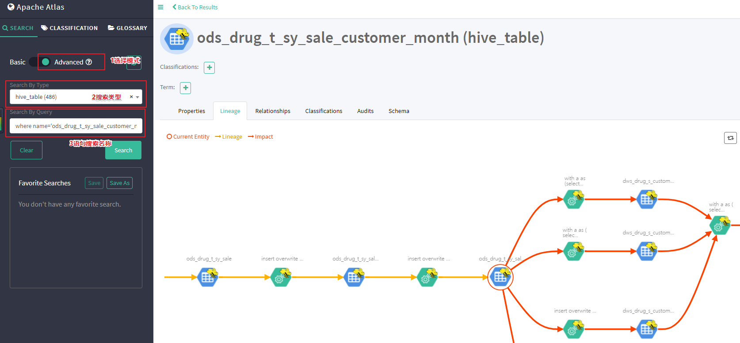Click the lineage refresh icon at graph corner
This screenshot has height=343, width=740.
coord(730,138)
